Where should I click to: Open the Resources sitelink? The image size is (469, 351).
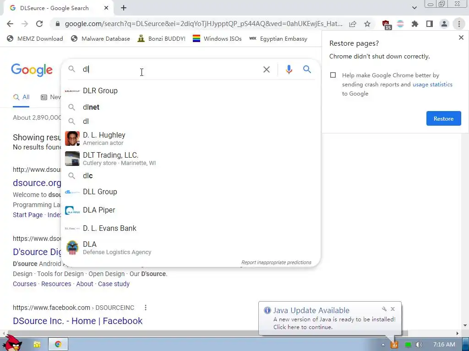pyautogui.click(x=56, y=284)
